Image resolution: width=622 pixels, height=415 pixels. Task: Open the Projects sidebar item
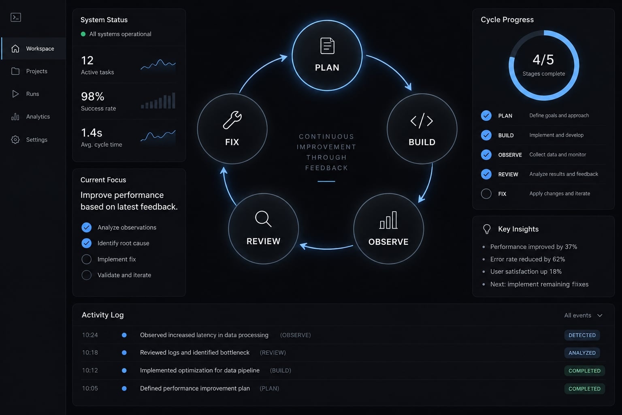click(33, 71)
